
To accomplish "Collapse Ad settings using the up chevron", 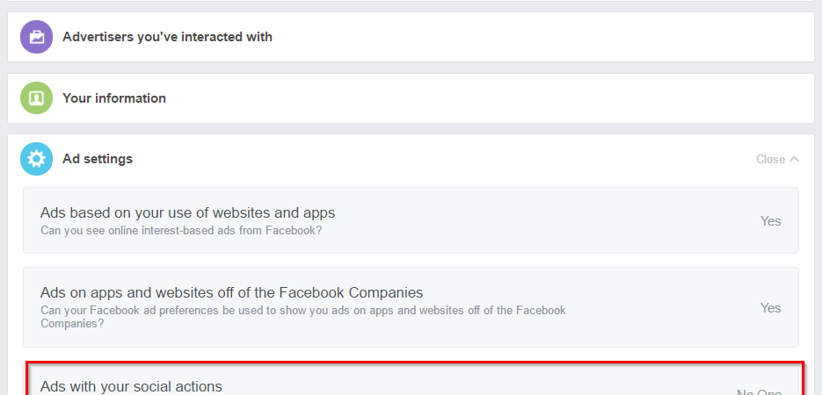I will point(795,160).
